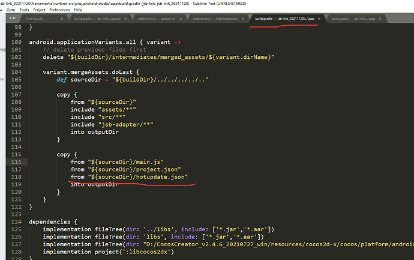This screenshot has height=260, width=414.
Task: Click on 'android.applicationVariants.all' code text
Action: point(82,42)
